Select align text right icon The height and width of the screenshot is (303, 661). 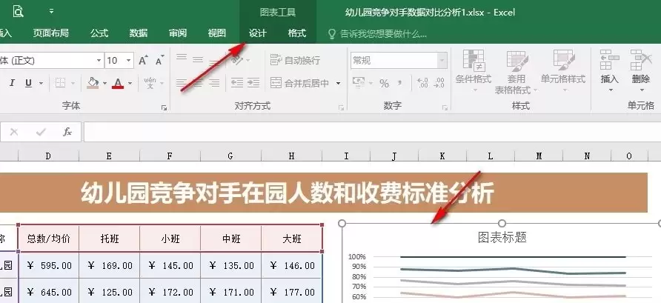coord(215,83)
